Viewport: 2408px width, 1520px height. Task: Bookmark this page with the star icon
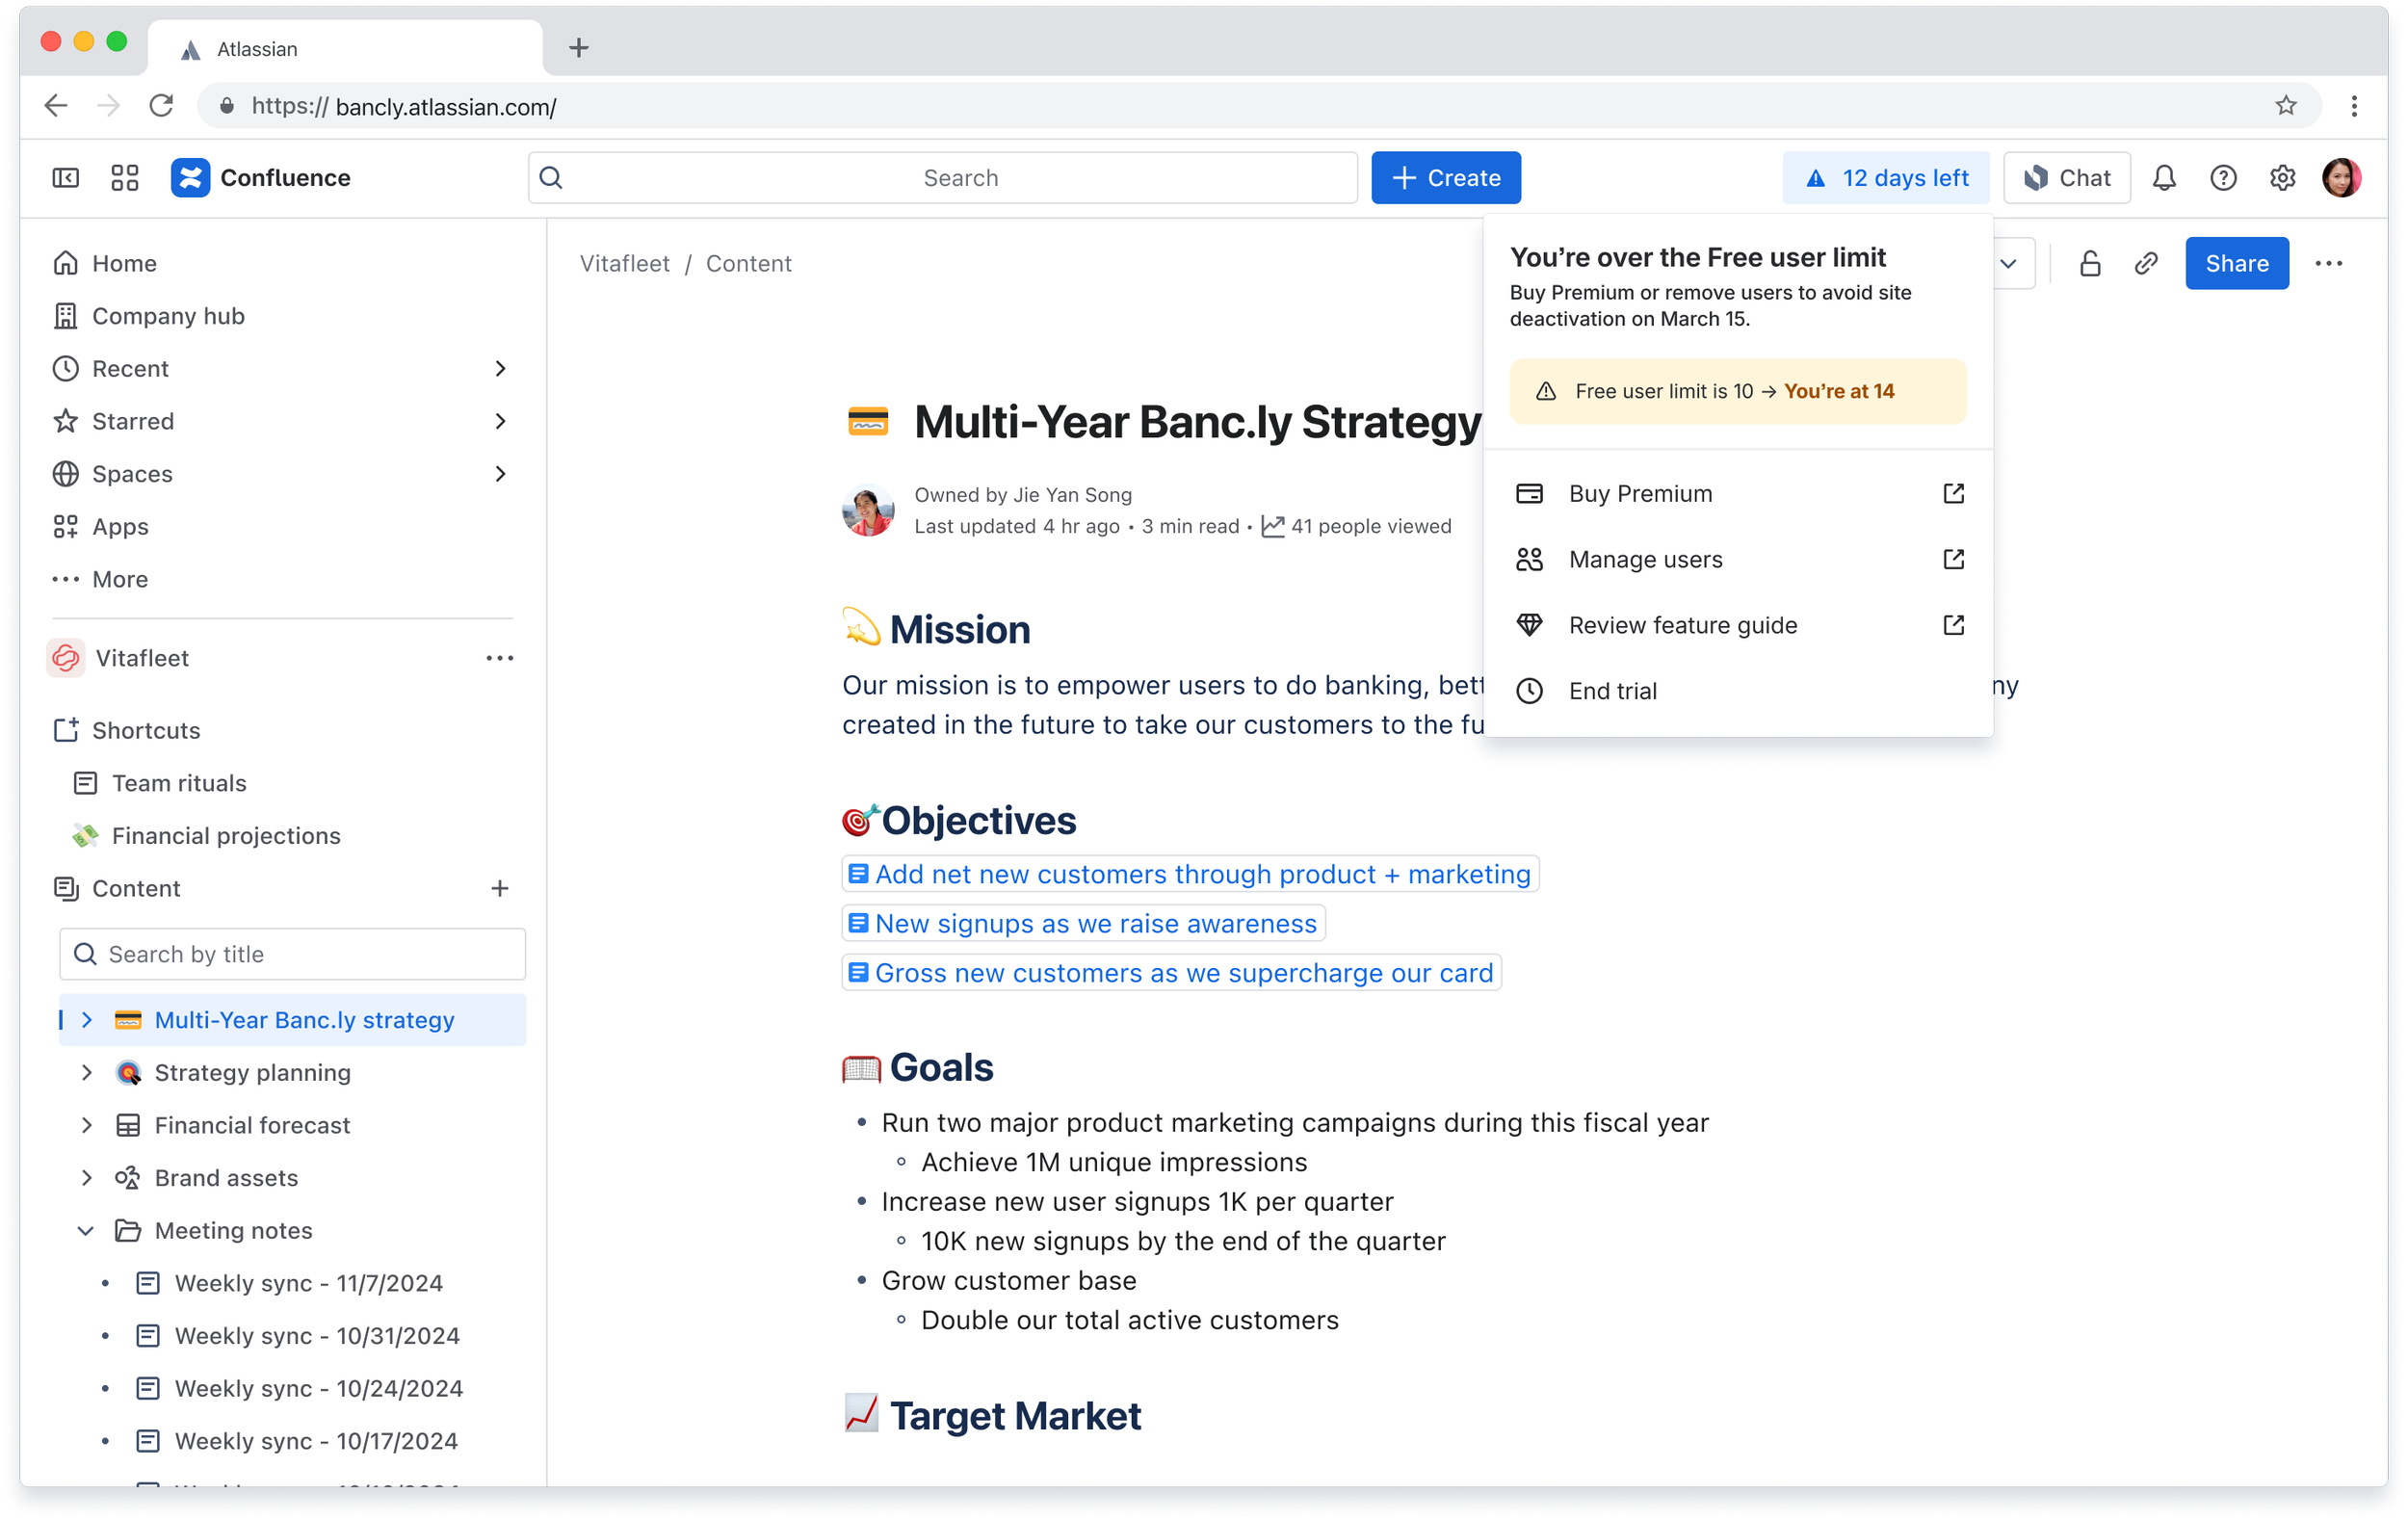click(2286, 106)
